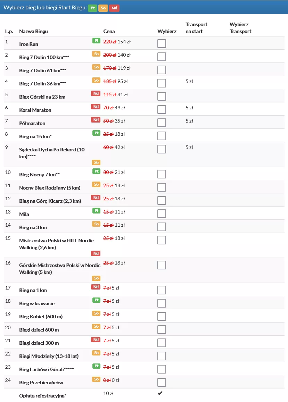Click the Wybierz Transport column header
288x402 pixels.
(240, 28)
